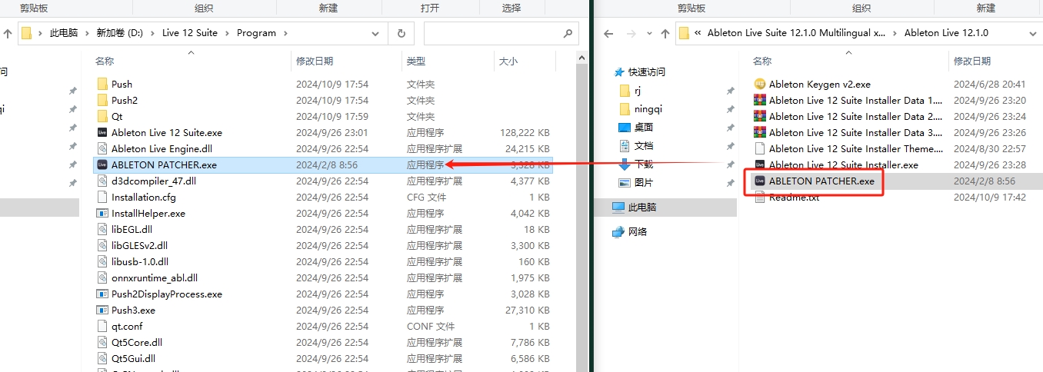The width and height of the screenshot is (1043, 372).
Task: Select 图片 in navigation pane
Action: pos(644,182)
